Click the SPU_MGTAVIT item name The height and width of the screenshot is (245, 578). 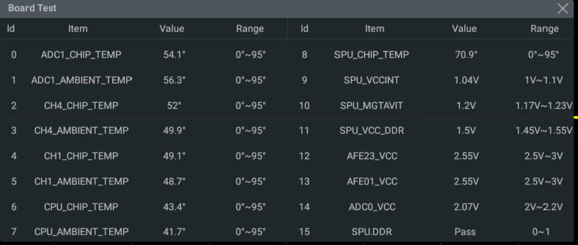pyautogui.click(x=372, y=106)
